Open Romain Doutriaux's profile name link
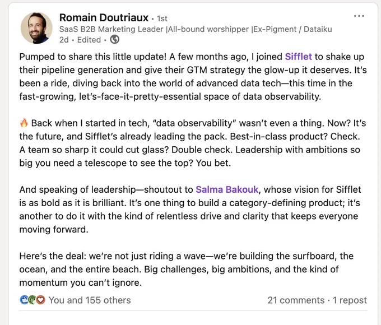Image resolution: width=381 pixels, height=325 pixels. [104, 18]
